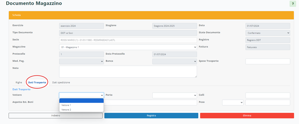Expand the Magazzino dropdown

coord(128,47)
